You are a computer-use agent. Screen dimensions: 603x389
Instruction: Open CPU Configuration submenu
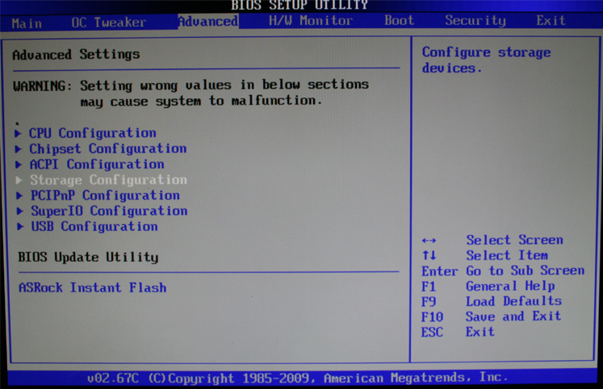pos(93,133)
